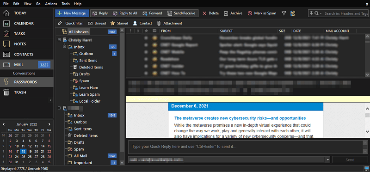This screenshot has height=172, width=370.
Task: Click the Send/Receive button
Action: (181, 13)
